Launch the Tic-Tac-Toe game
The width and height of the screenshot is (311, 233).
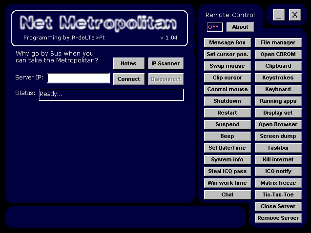(278, 194)
